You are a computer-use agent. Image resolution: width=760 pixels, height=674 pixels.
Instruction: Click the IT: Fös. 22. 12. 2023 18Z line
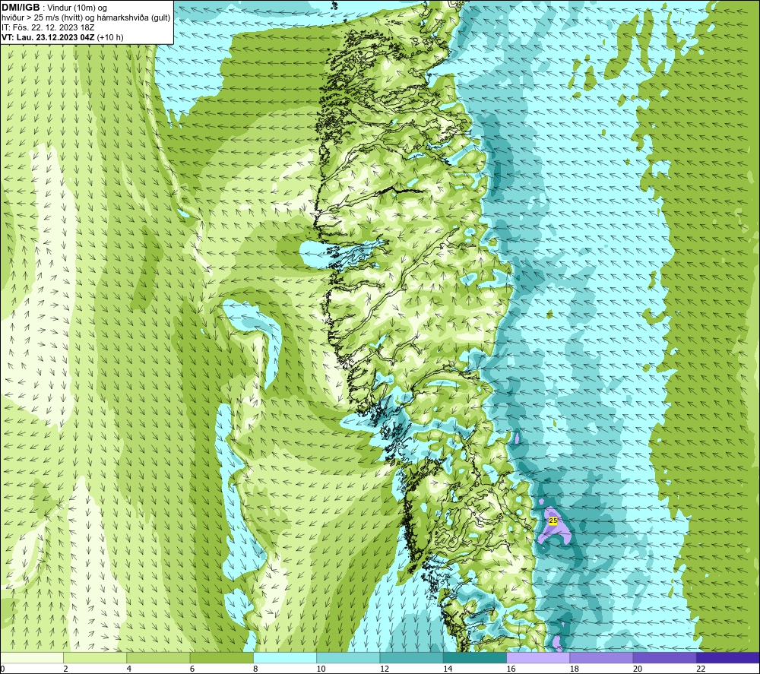(x=48, y=27)
